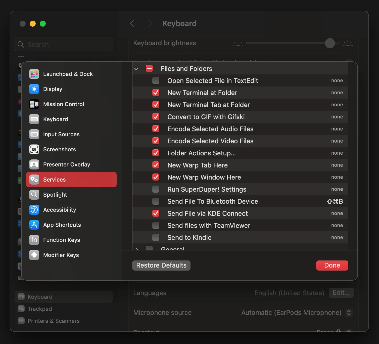This screenshot has height=344, width=379.
Task: Enable Send to Kindle checkbox
Action: 156,238
